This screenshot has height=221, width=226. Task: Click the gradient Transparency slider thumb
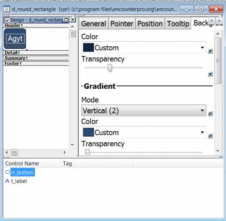(x=87, y=152)
